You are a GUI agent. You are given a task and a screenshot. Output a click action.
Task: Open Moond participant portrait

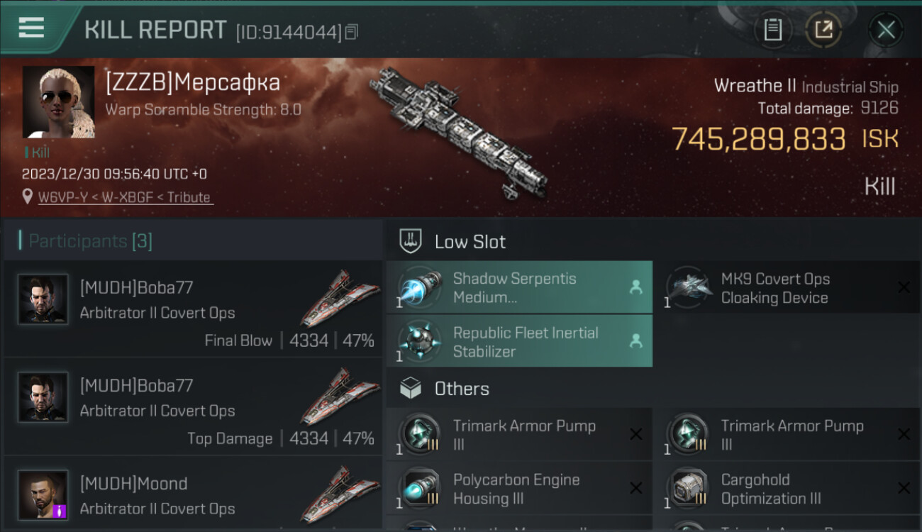pos(43,494)
